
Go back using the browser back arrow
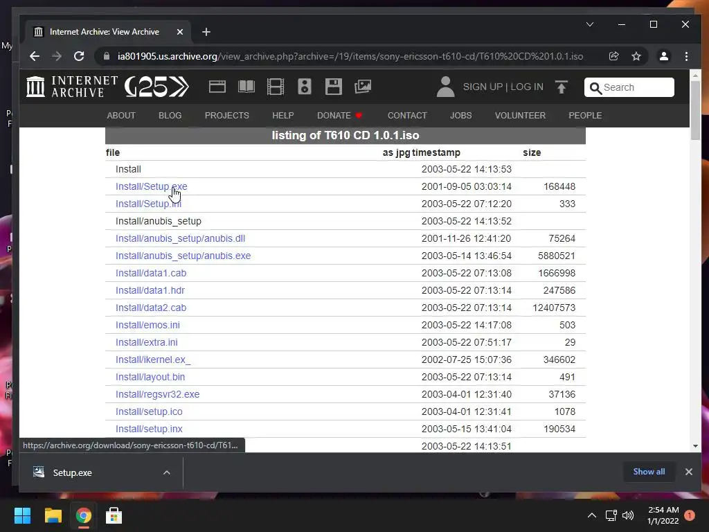click(35, 56)
